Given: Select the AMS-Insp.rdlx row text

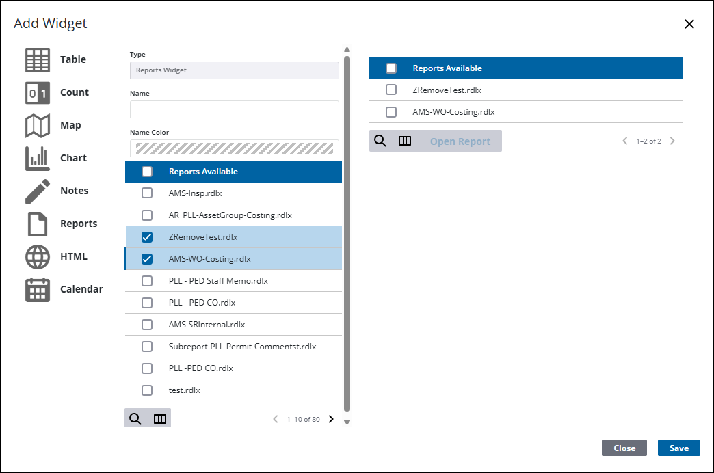Looking at the screenshot, I should [x=196, y=193].
